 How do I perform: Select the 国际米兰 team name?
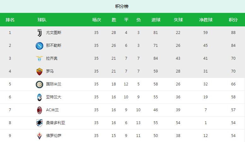pyautogui.click(x=54, y=84)
